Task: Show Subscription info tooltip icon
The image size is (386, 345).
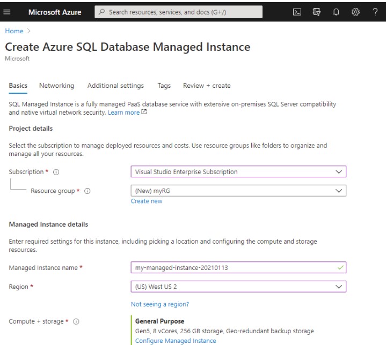Action: click(x=56, y=172)
